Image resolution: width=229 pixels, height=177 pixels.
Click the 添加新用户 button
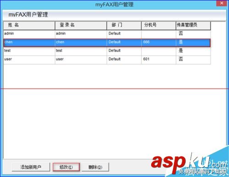coord(31,167)
